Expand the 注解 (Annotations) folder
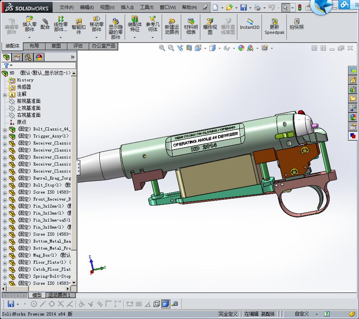The image size is (359, 319). (5, 94)
